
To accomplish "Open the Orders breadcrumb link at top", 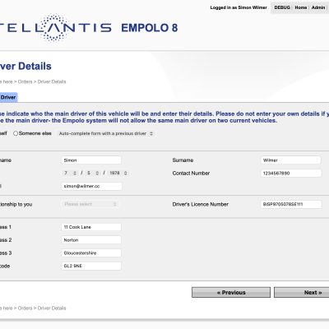I will tap(25, 81).
